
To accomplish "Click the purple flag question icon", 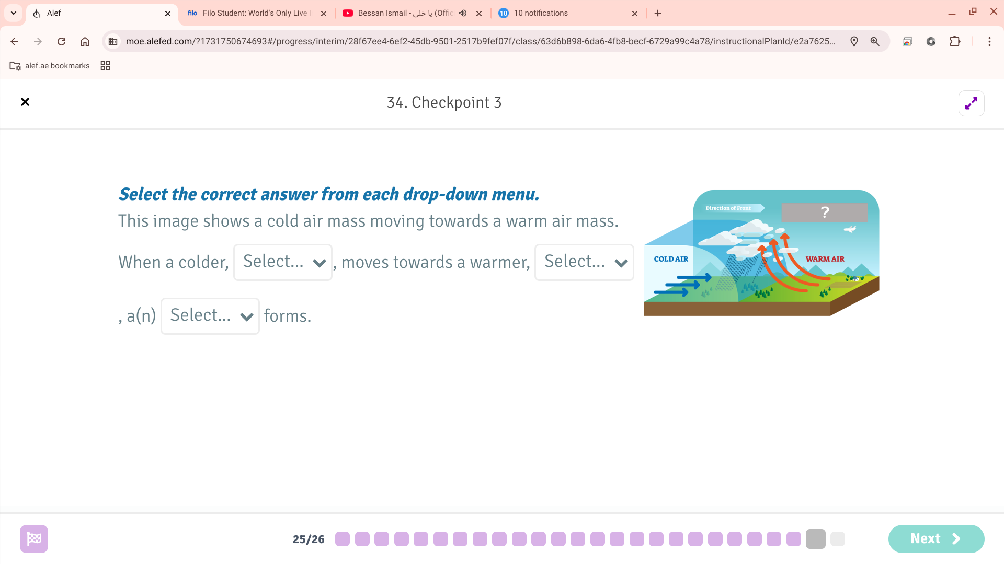I will [34, 538].
